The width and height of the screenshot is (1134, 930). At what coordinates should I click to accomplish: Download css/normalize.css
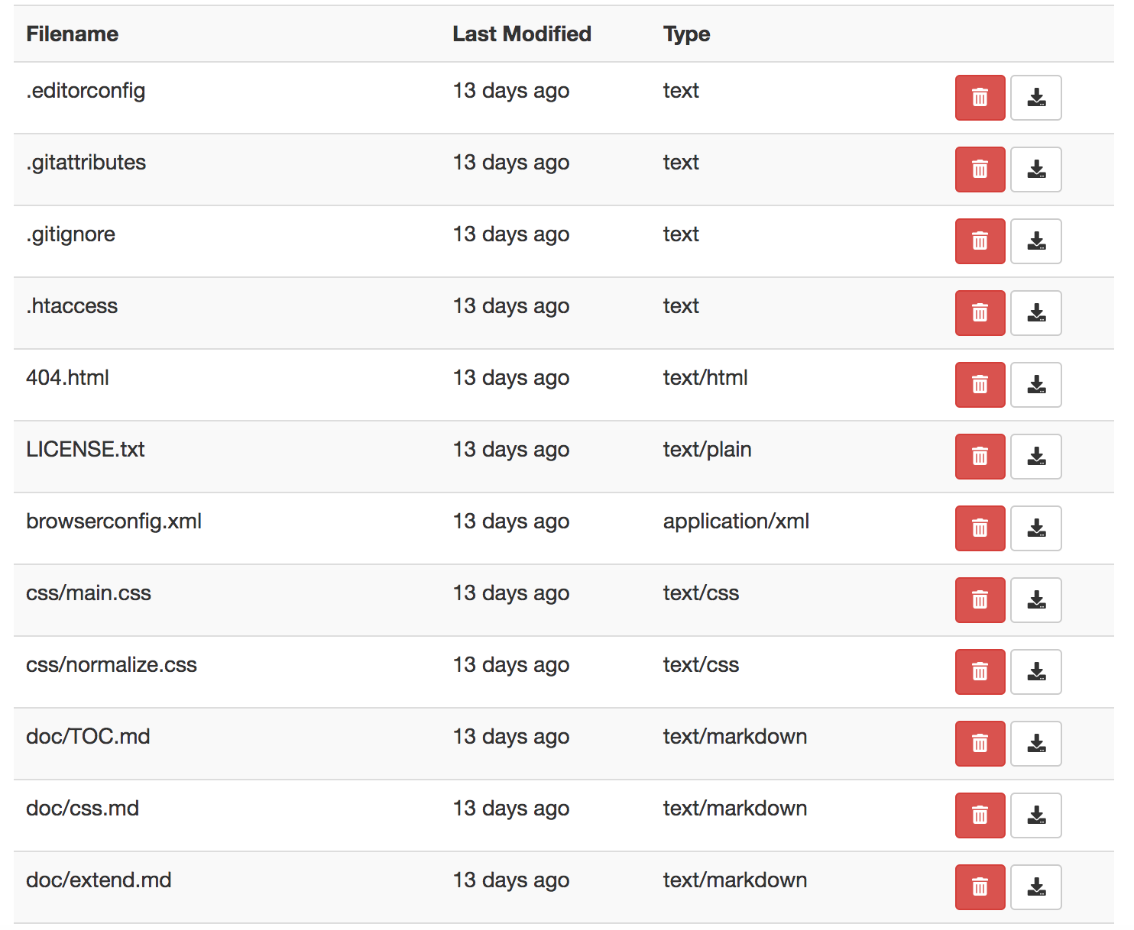1036,672
